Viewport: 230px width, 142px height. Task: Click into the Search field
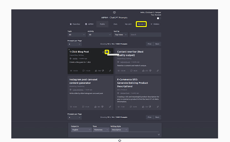click(145, 35)
